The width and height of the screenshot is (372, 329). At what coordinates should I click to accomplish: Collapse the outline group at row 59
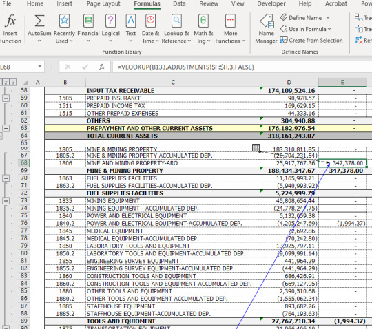tap(6, 98)
